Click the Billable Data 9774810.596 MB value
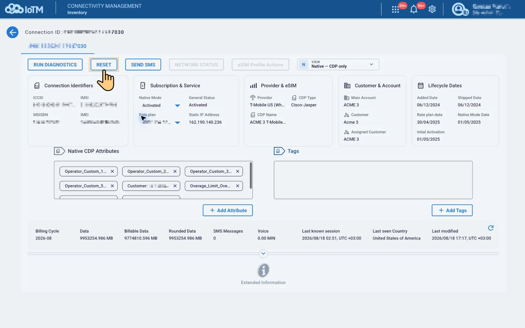 tap(141, 238)
